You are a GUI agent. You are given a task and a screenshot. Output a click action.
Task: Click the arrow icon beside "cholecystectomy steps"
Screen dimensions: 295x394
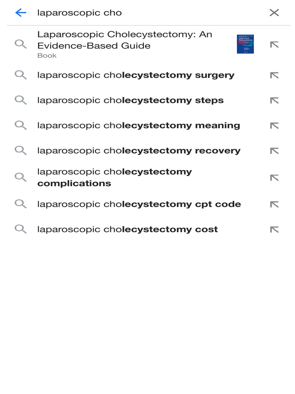coord(274,101)
